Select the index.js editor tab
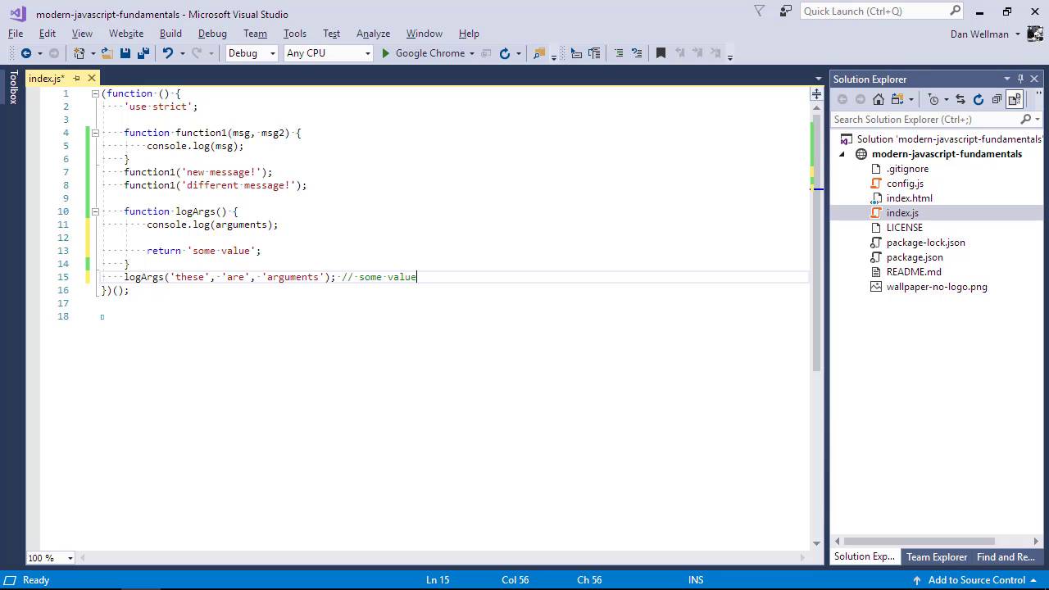1049x590 pixels. [47, 79]
